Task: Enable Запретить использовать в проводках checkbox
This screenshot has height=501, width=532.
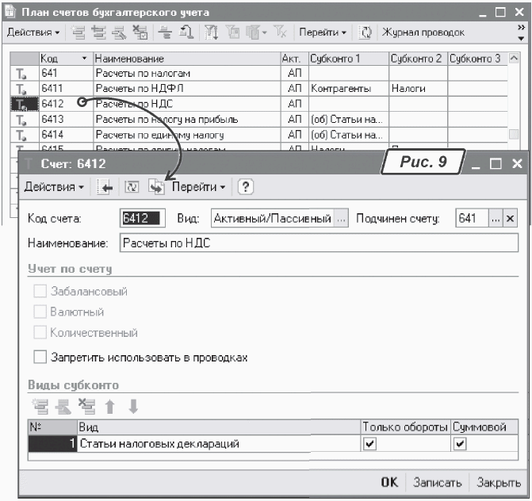Action: coord(40,358)
